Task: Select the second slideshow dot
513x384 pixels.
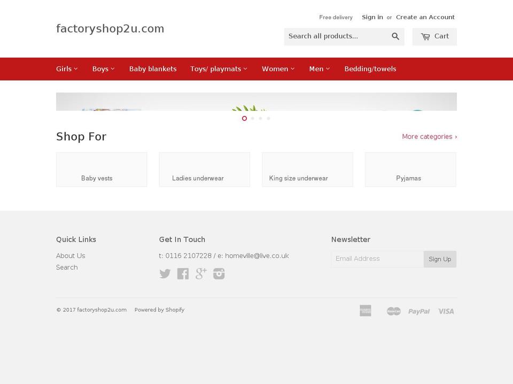Action: point(253,118)
